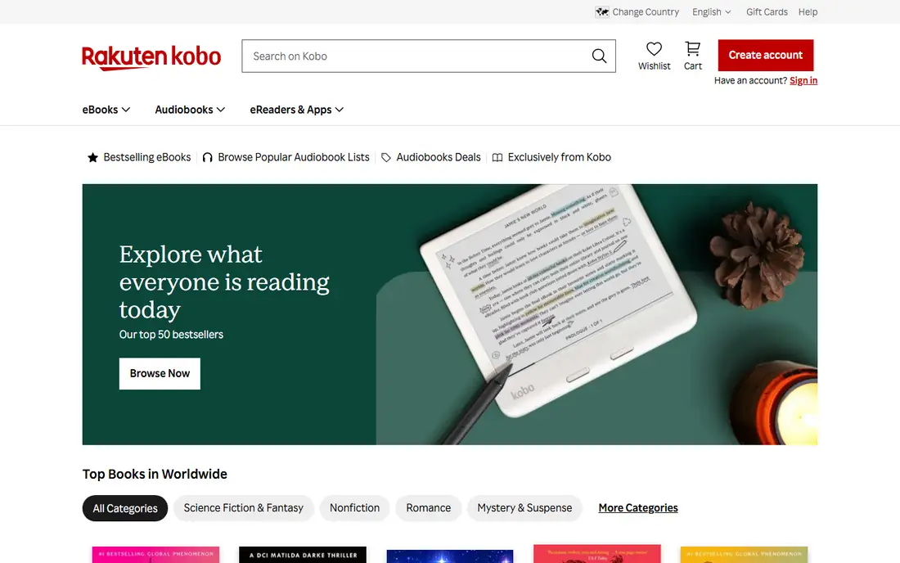Click the Change Country text link
The image size is (900, 563).
646,11
